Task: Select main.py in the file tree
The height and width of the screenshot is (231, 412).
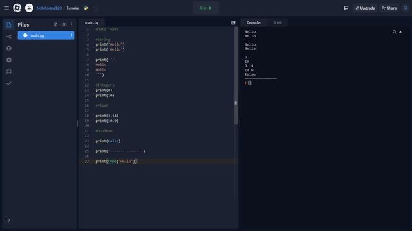Action: tap(46, 35)
